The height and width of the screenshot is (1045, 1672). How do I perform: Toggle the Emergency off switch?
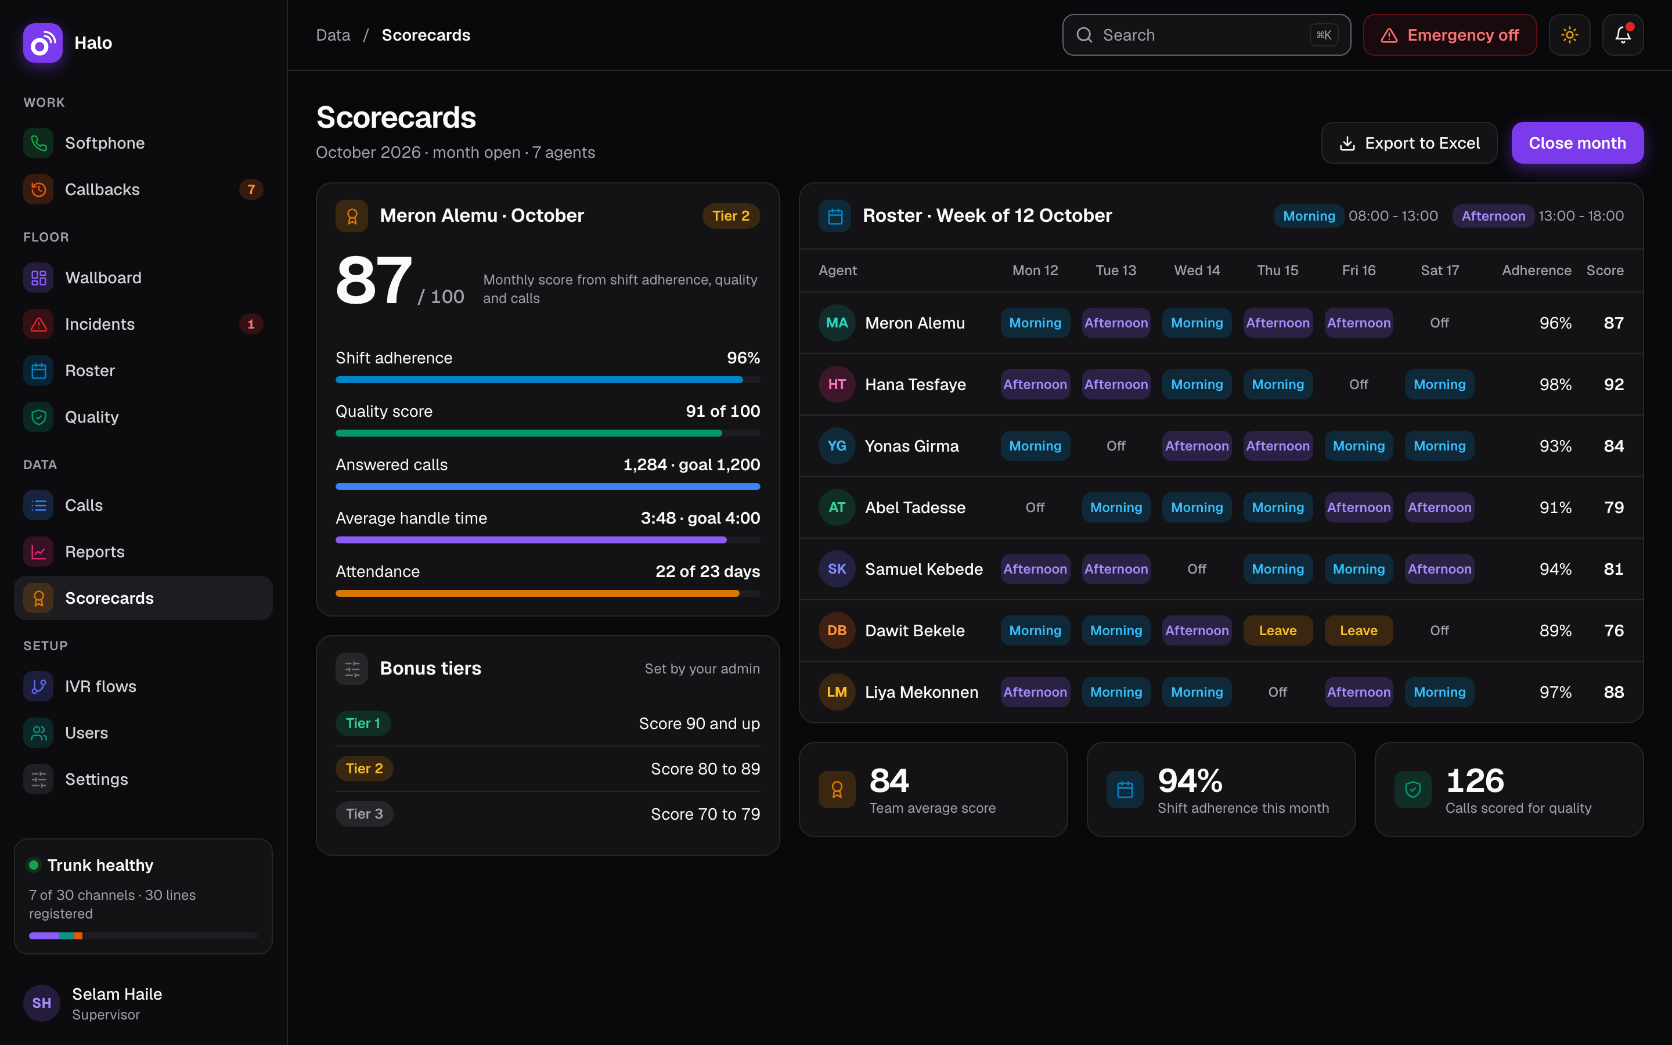click(1450, 35)
